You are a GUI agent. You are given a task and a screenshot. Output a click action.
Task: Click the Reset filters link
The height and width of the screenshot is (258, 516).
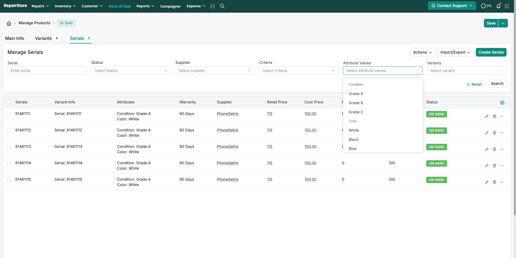pos(474,84)
